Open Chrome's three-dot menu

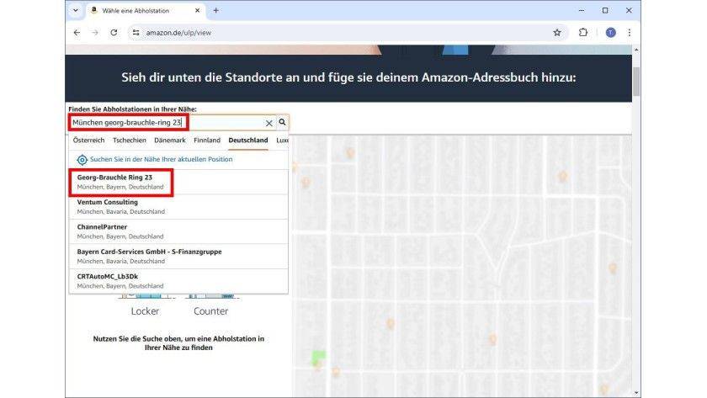tap(630, 33)
